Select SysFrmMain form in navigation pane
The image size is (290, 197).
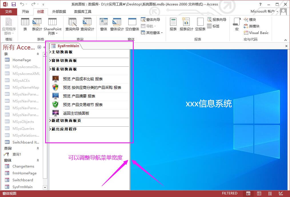22,187
